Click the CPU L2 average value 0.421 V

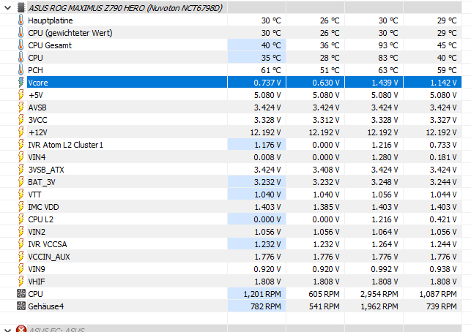point(443,219)
